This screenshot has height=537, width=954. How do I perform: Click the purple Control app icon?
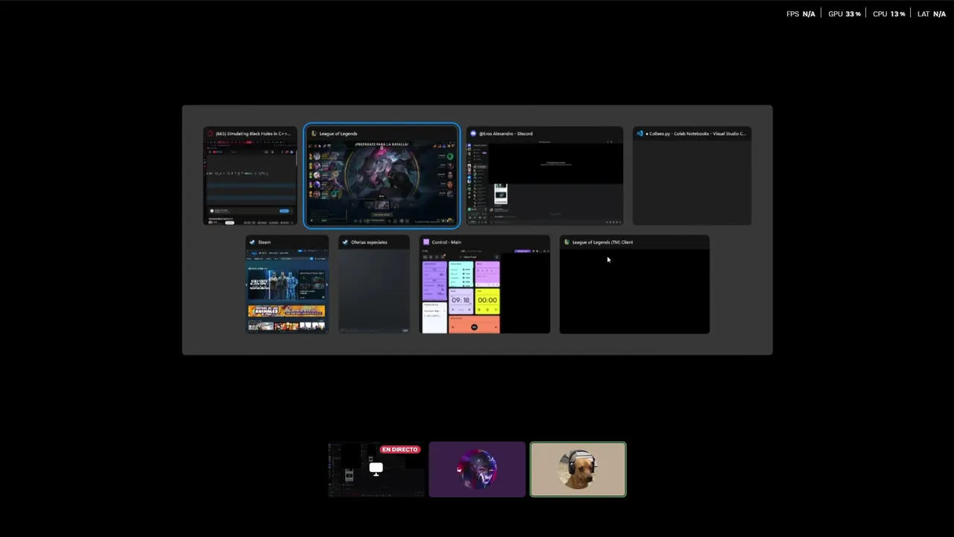point(426,242)
